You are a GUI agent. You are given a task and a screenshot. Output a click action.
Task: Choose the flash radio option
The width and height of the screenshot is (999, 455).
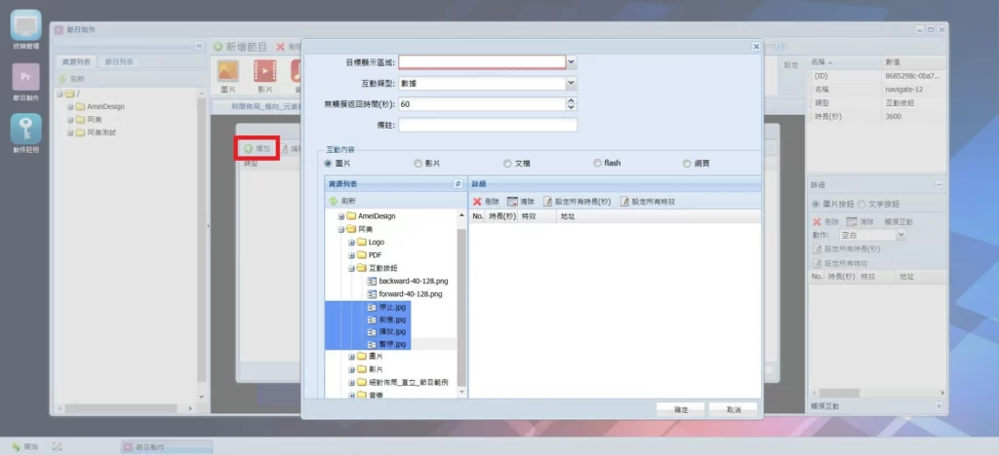(x=598, y=164)
